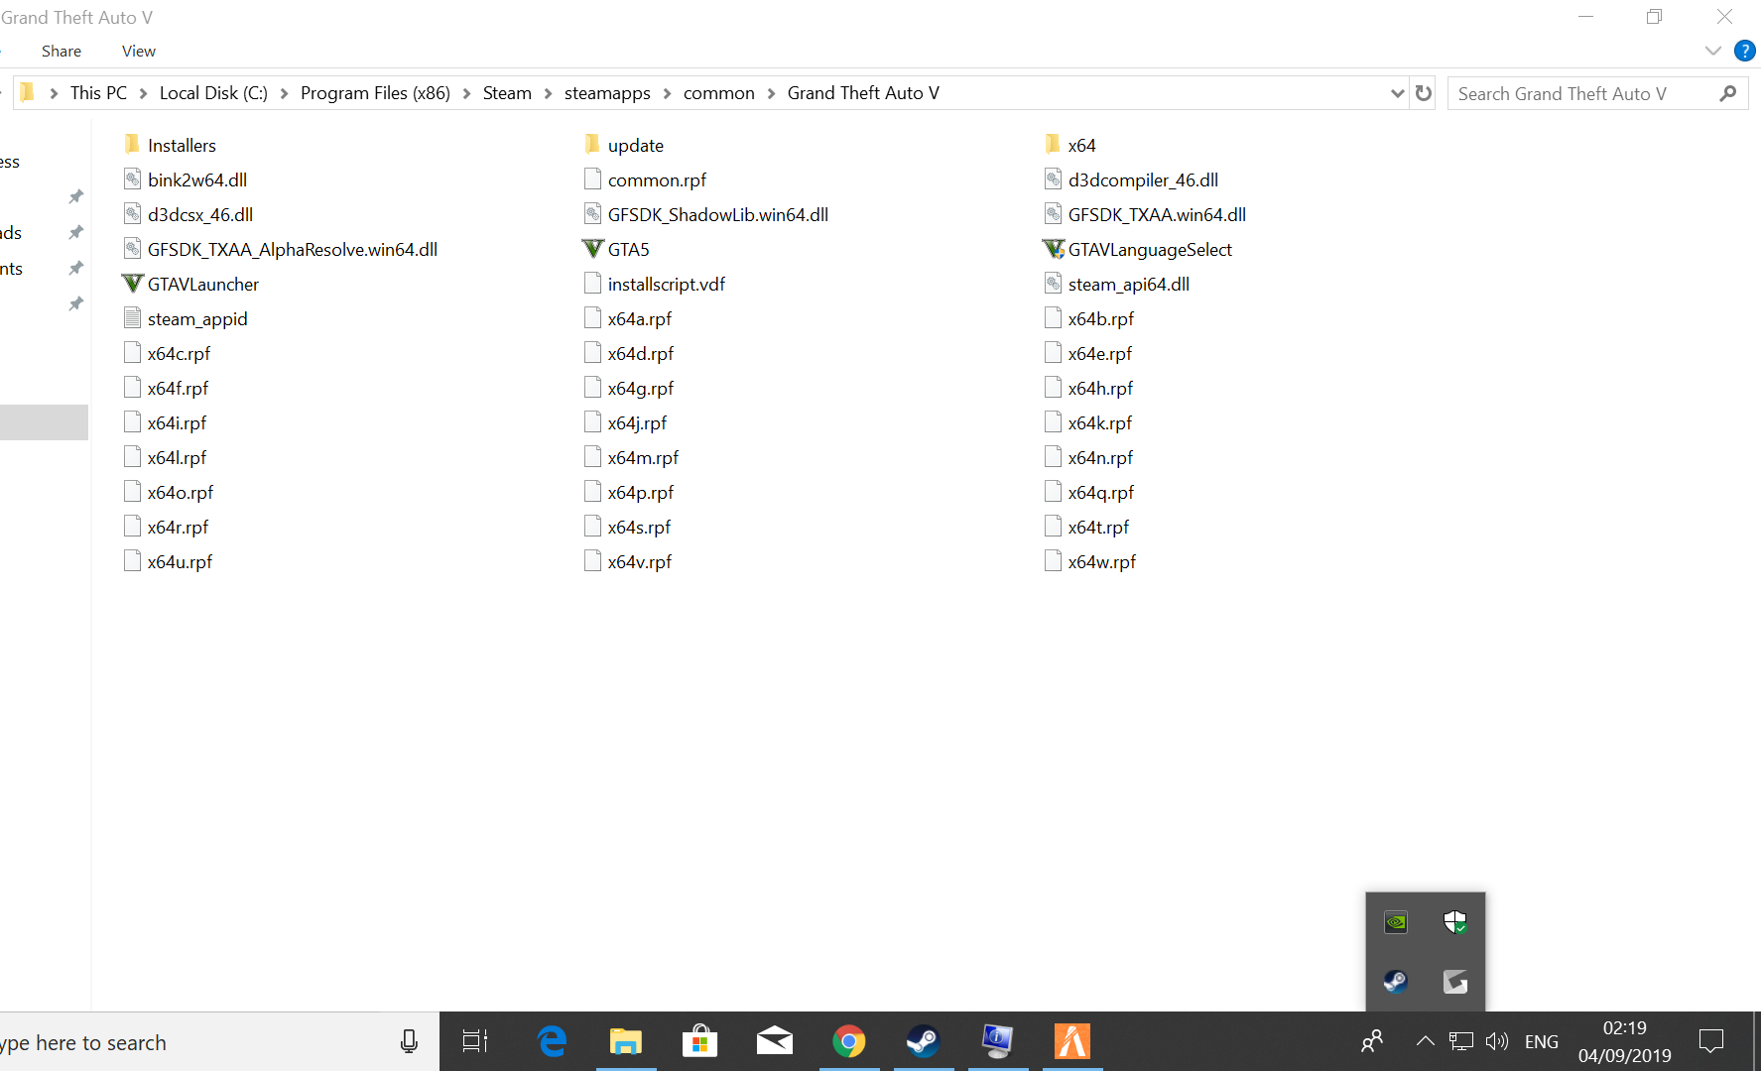Open the Share ribbon tab
Screen dimensions: 1761x1071
62,51
